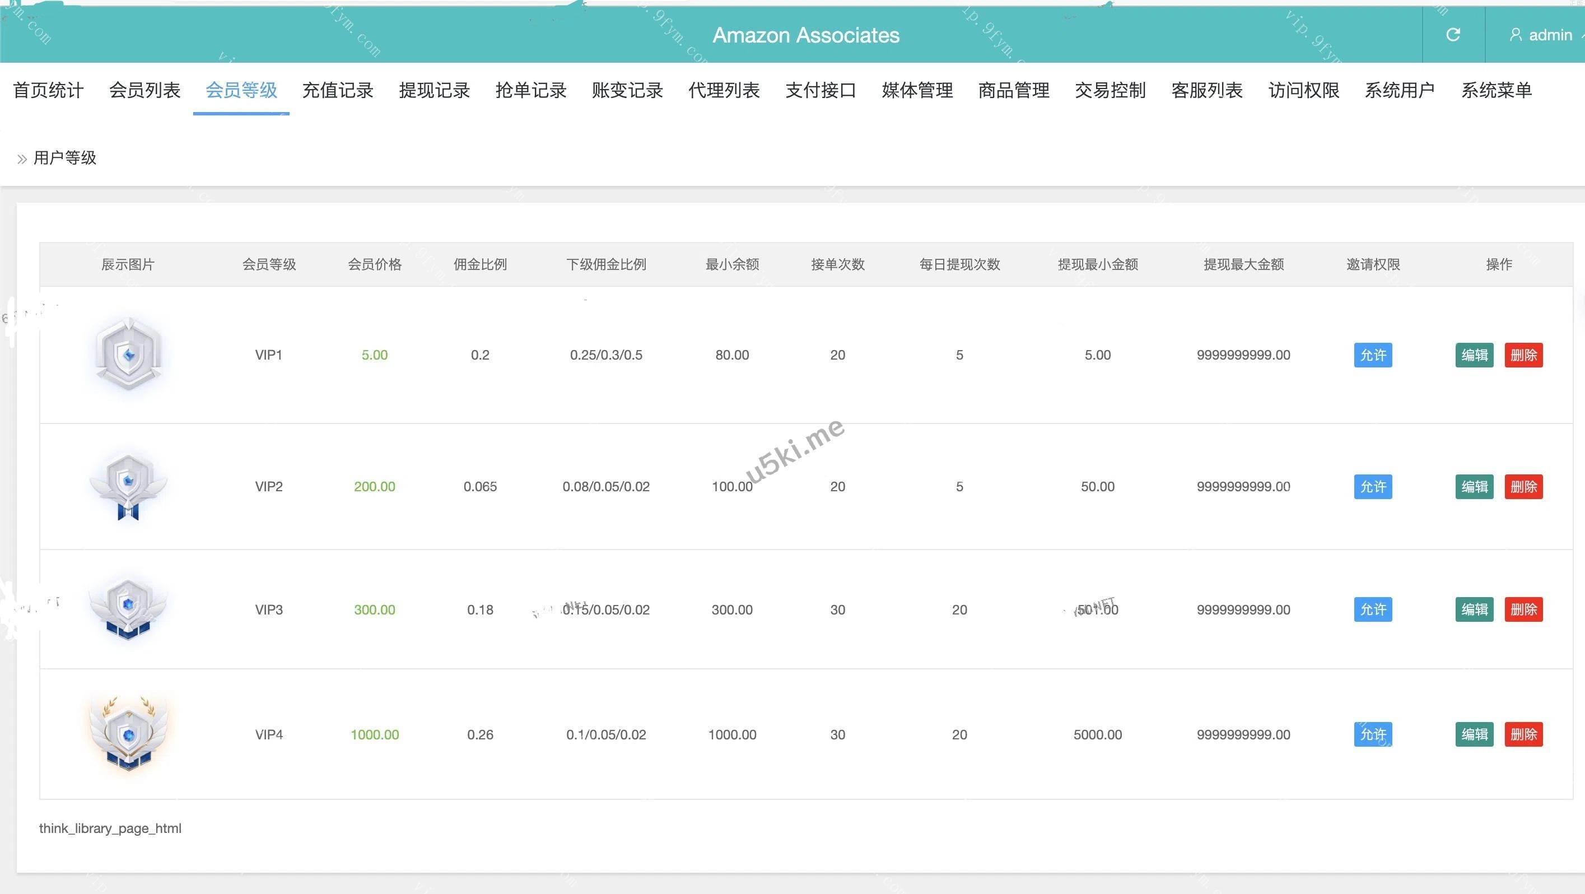
Task: Delete the VIP2 level row
Action: tap(1523, 487)
